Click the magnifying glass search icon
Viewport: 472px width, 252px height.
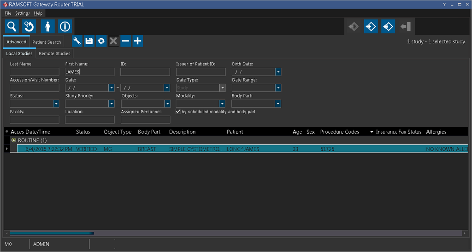point(12,26)
